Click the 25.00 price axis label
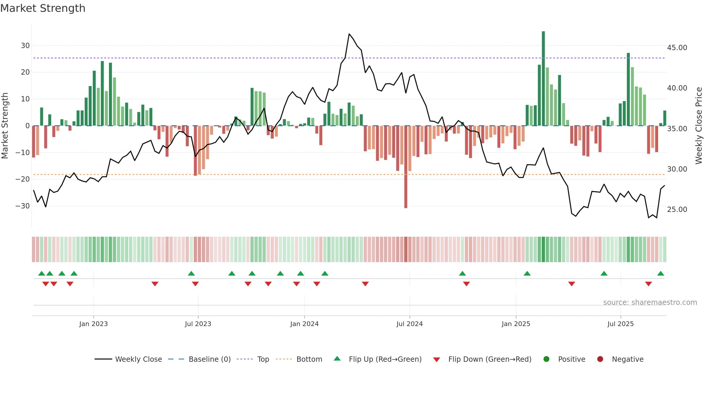Image resolution: width=707 pixels, height=398 pixels. [x=677, y=210]
